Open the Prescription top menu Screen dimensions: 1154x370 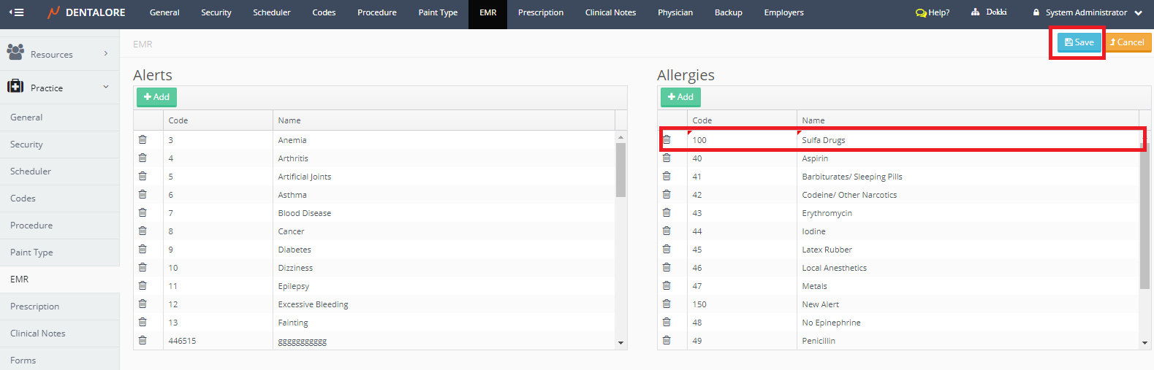coord(540,12)
